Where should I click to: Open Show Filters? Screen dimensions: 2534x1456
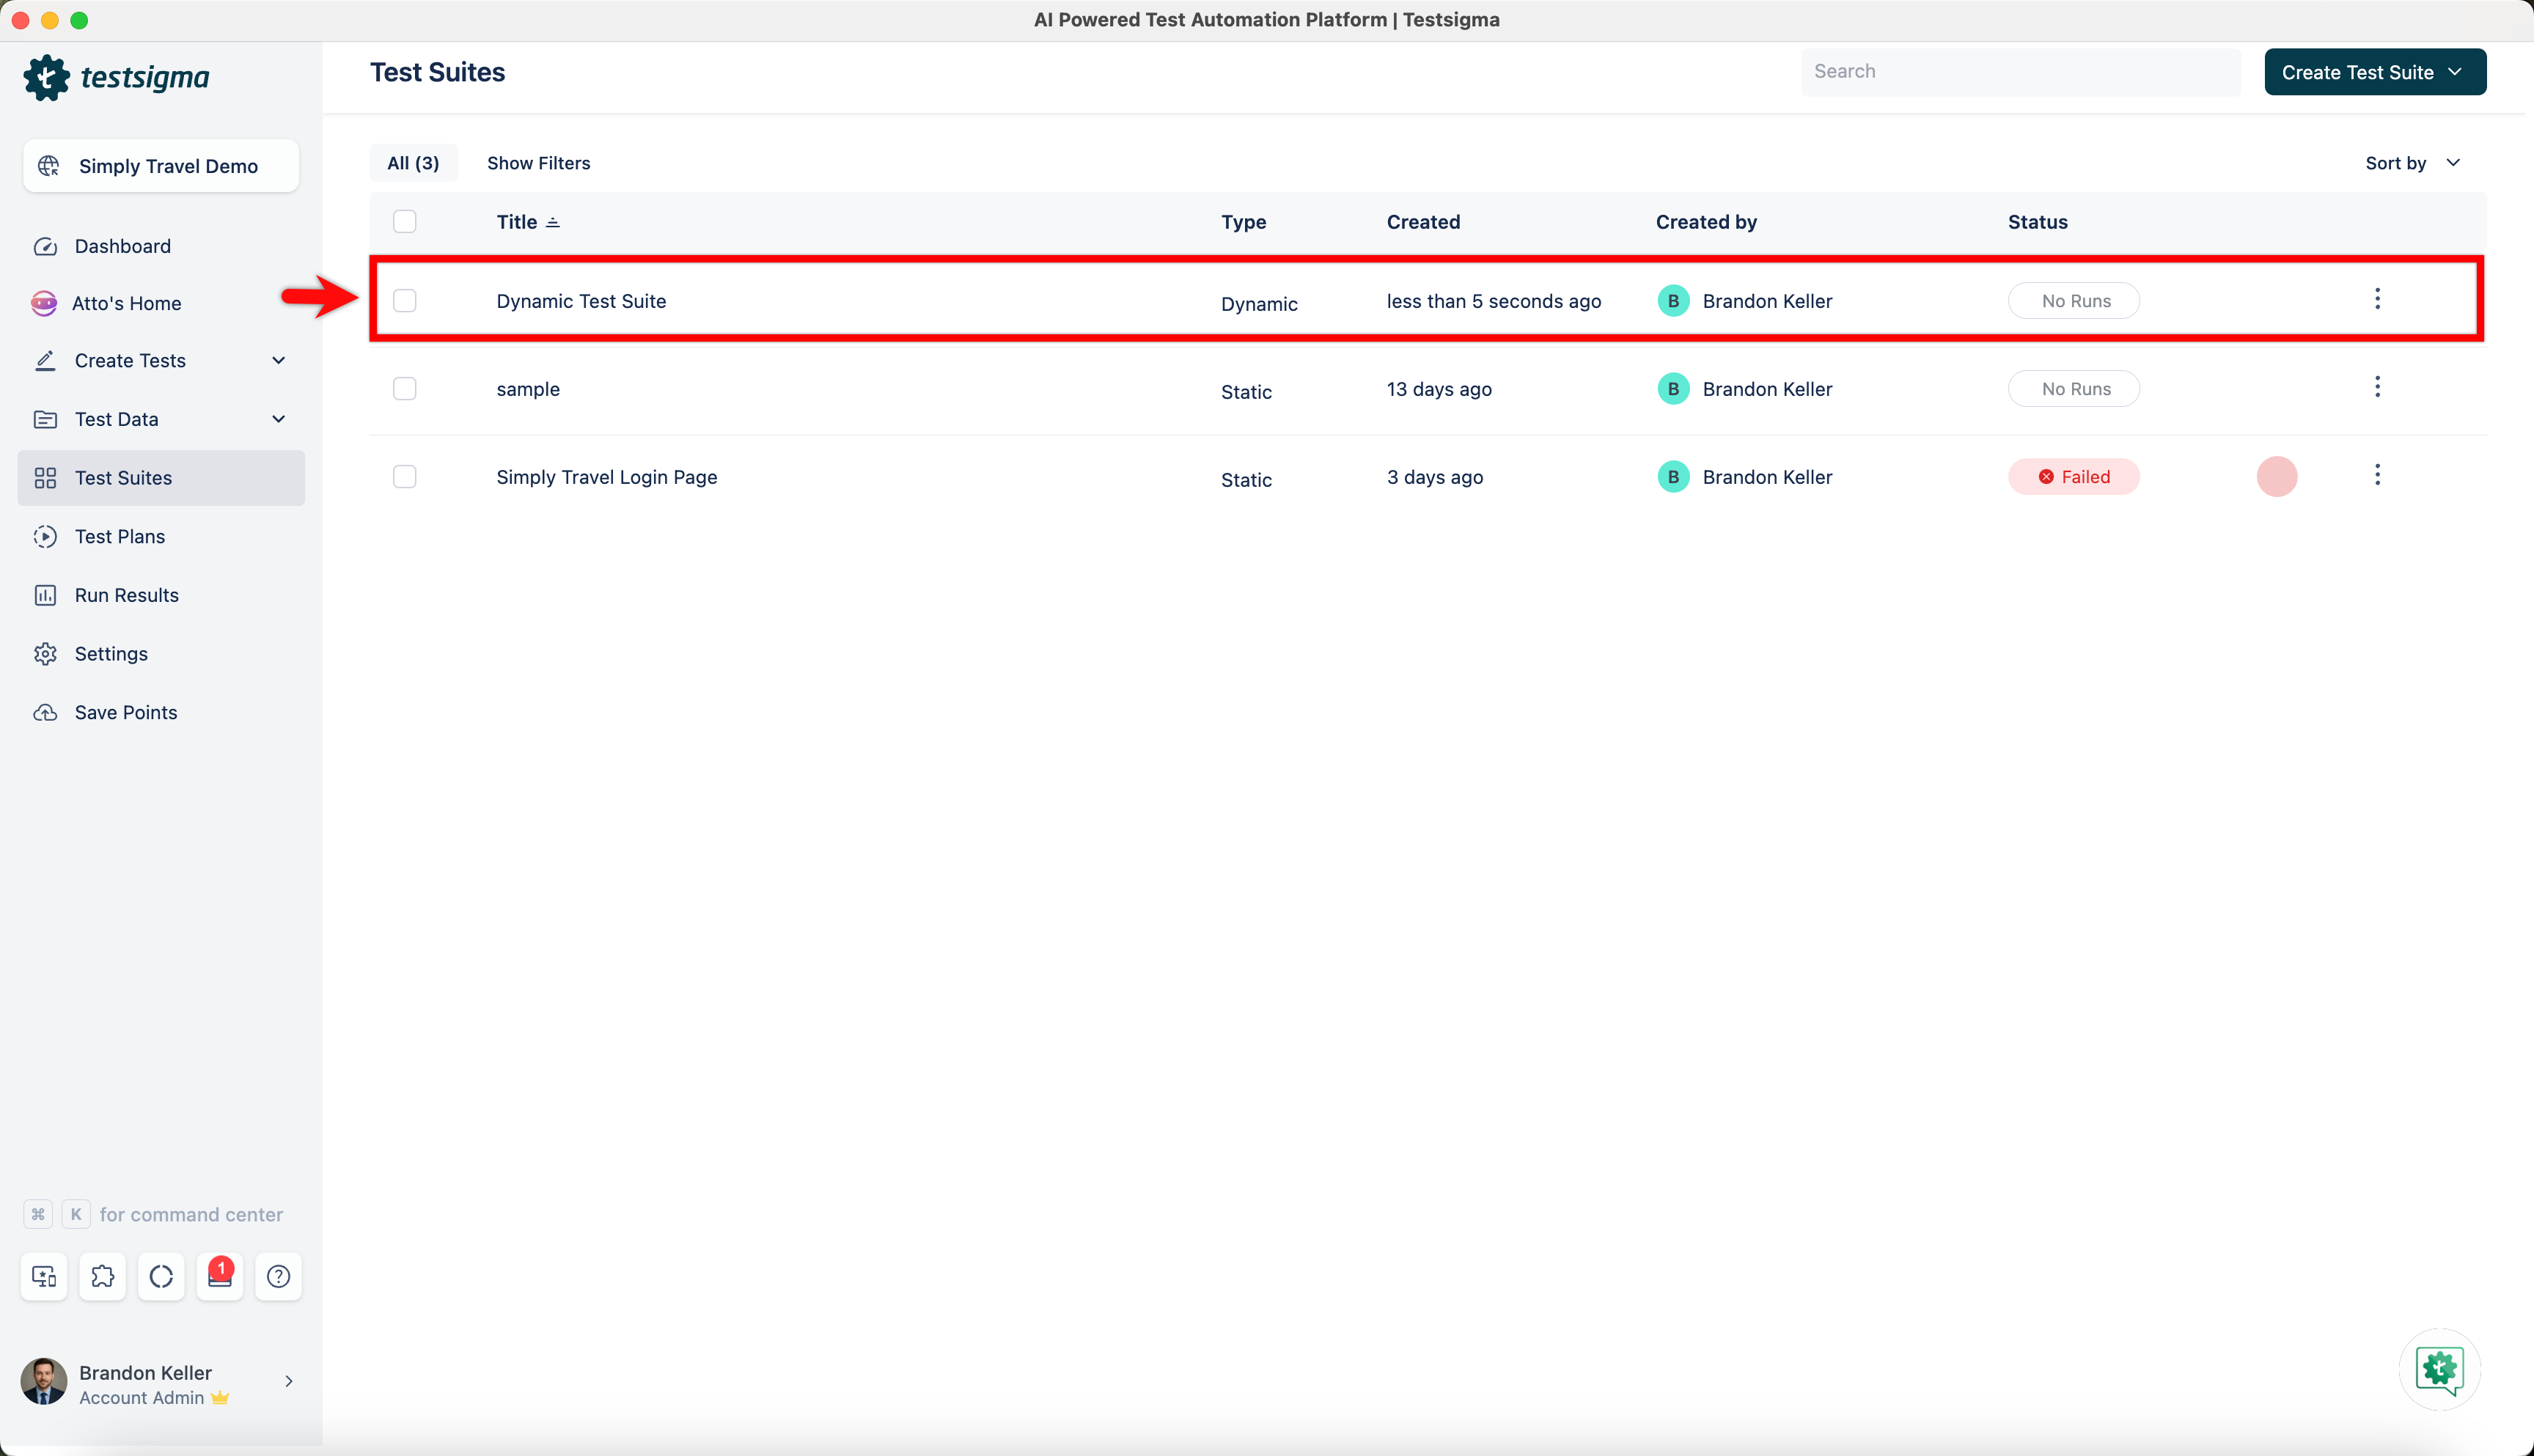(x=539, y=162)
